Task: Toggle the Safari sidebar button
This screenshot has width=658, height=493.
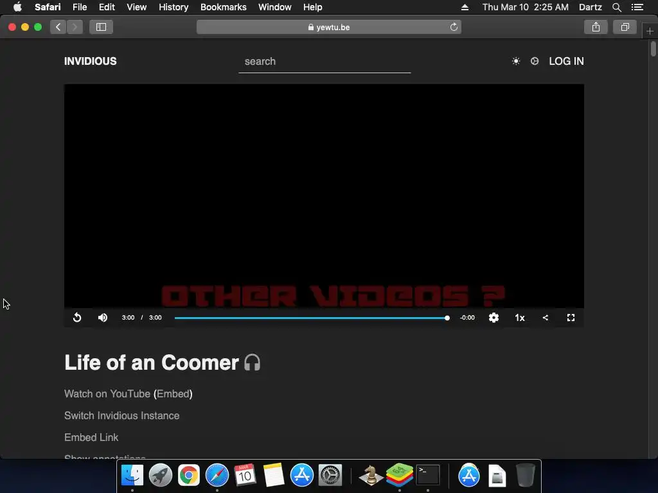Action: click(101, 27)
